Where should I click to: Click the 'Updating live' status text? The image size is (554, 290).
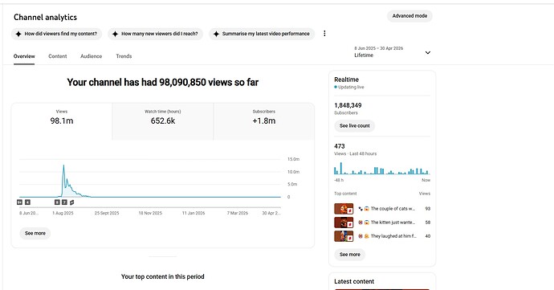click(x=351, y=87)
